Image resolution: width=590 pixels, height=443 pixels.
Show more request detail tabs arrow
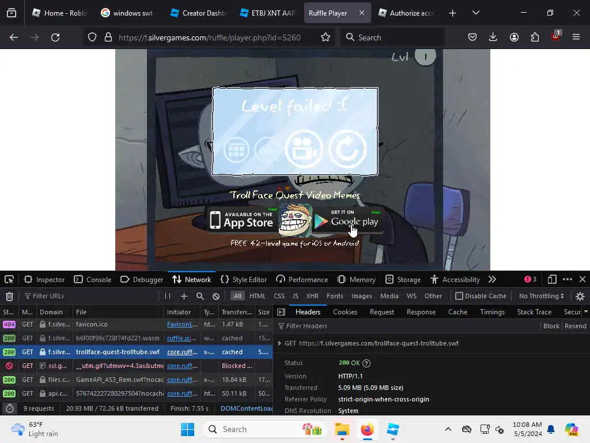point(586,312)
